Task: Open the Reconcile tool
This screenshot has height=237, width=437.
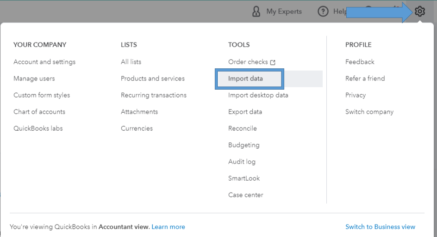Action: coord(243,128)
